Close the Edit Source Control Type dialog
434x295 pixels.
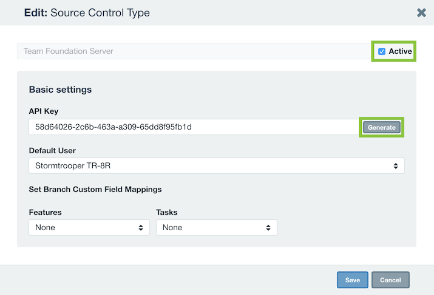pos(421,13)
